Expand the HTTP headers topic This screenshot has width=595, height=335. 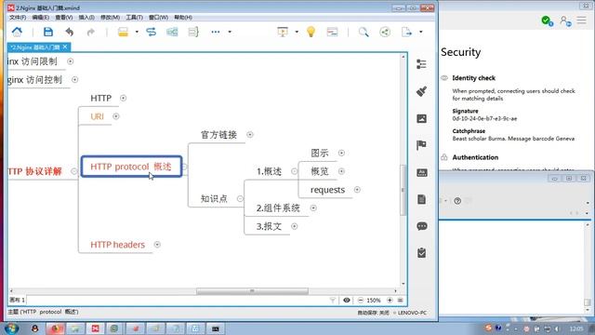pos(157,245)
